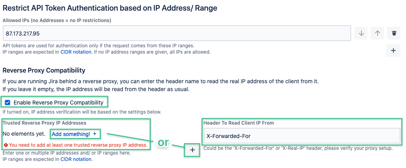Focus the Allowed IPs field containing 87.173.217.95
Image resolution: width=406 pixels, height=168 pixels.
pyautogui.click(x=177, y=33)
